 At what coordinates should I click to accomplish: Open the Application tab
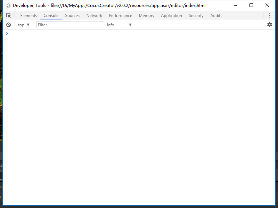pyautogui.click(x=171, y=16)
